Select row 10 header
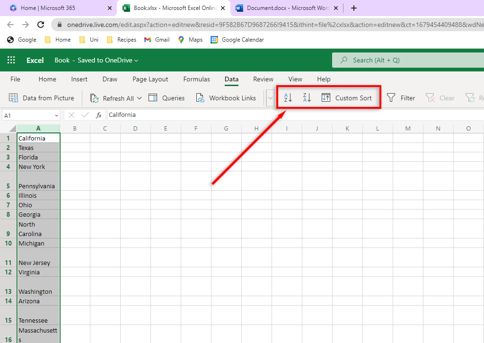 point(9,243)
